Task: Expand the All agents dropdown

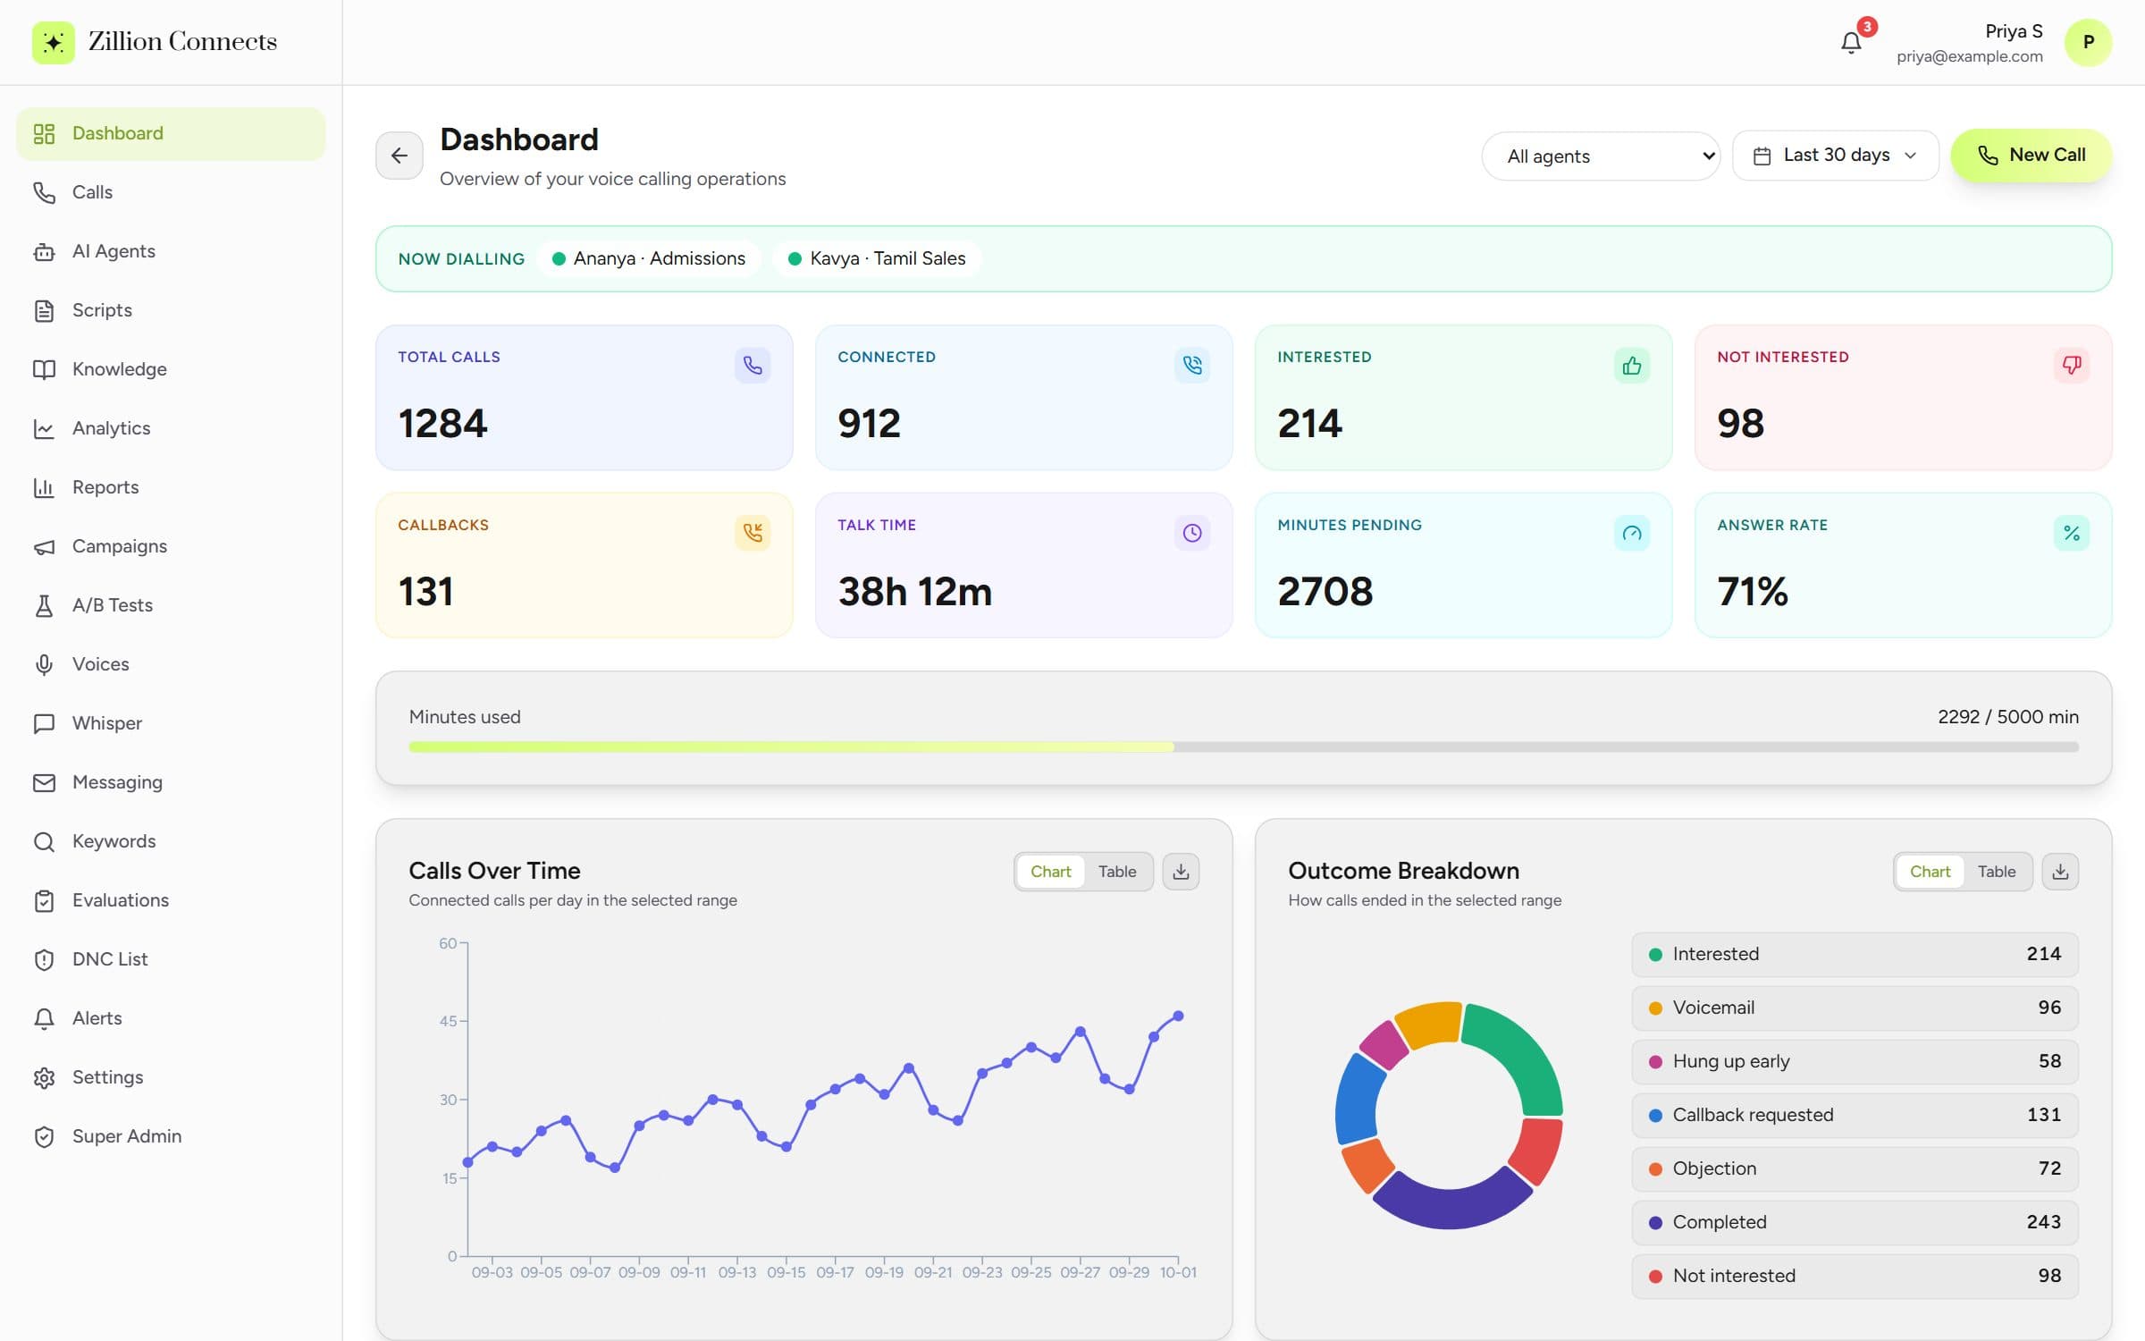Action: pyautogui.click(x=1601, y=156)
